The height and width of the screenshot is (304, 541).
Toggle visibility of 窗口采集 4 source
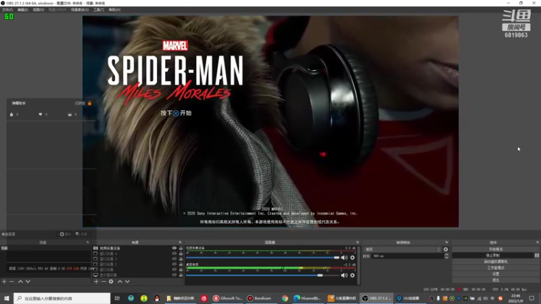pos(174,253)
